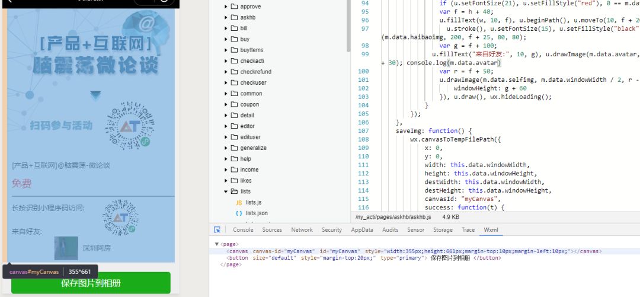The height and width of the screenshot is (297, 640).
Task: Click the generalize folder icon
Action: coord(234,148)
